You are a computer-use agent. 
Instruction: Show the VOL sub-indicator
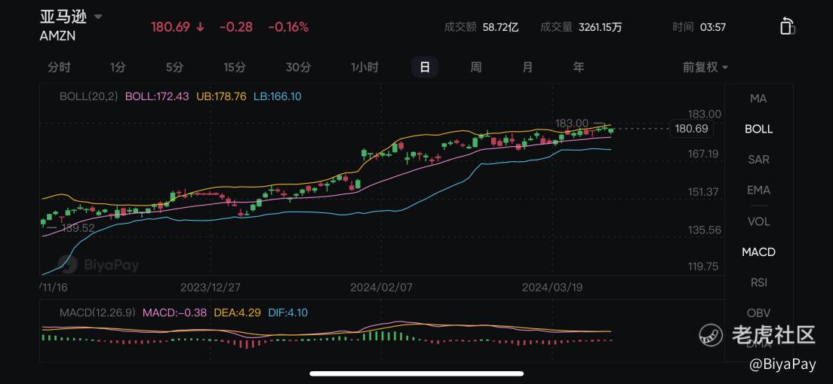758,221
